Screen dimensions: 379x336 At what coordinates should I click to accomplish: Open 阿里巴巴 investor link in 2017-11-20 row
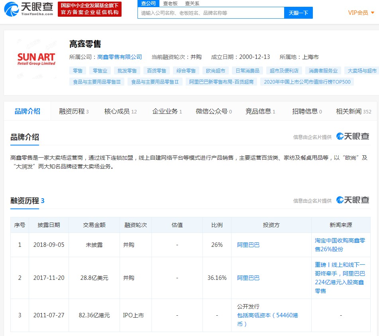tap(248, 278)
